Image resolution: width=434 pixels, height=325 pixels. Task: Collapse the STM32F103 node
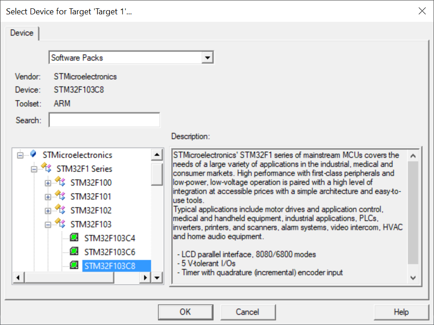click(48, 225)
